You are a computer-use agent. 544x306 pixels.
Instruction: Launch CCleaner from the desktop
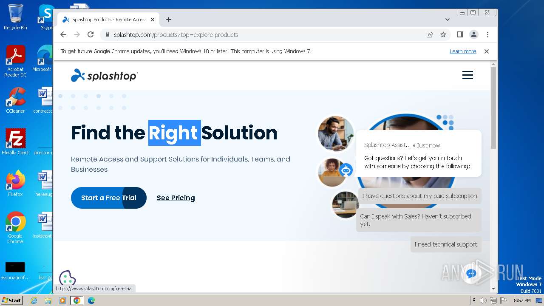(x=15, y=100)
